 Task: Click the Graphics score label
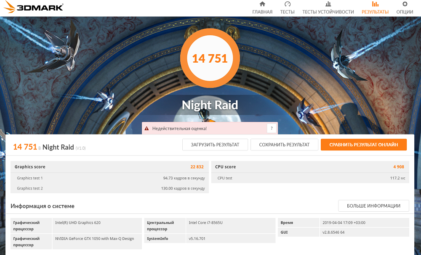click(x=30, y=167)
